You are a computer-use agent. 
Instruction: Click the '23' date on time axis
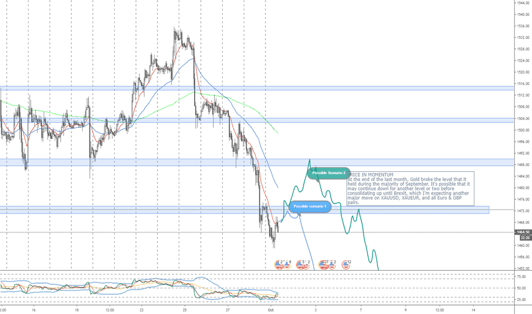click(142, 310)
